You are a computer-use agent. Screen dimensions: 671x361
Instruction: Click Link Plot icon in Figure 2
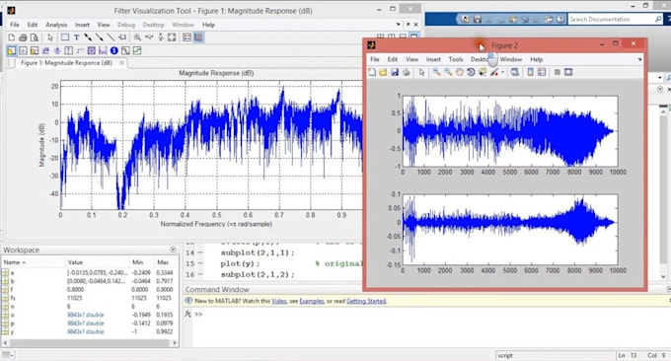515,72
